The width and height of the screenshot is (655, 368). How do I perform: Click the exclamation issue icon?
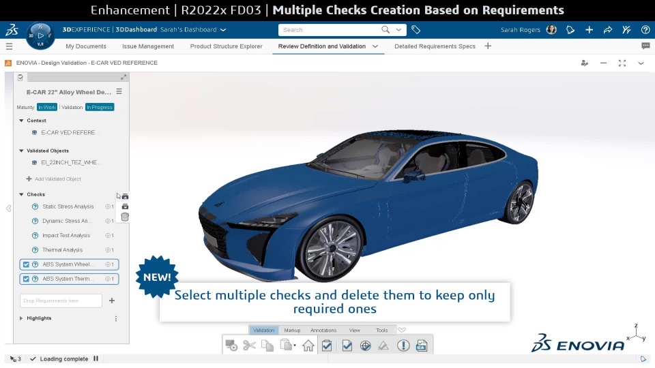(x=403, y=346)
